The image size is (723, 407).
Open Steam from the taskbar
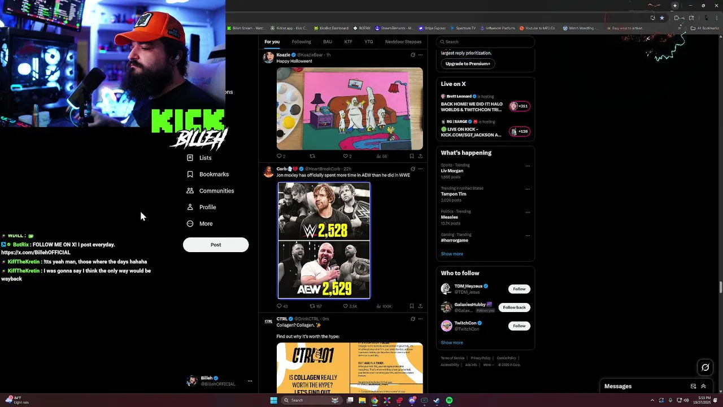[x=437, y=400]
